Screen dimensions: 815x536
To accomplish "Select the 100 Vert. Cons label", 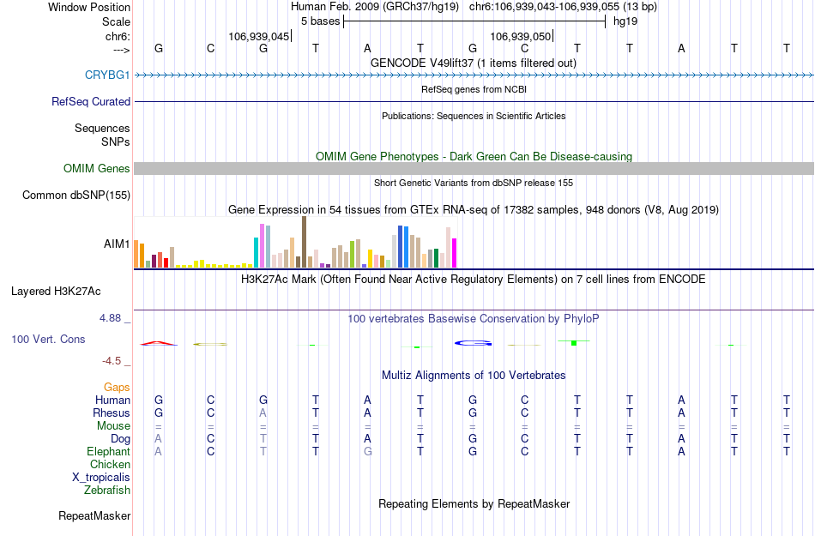I will pyautogui.click(x=48, y=339).
